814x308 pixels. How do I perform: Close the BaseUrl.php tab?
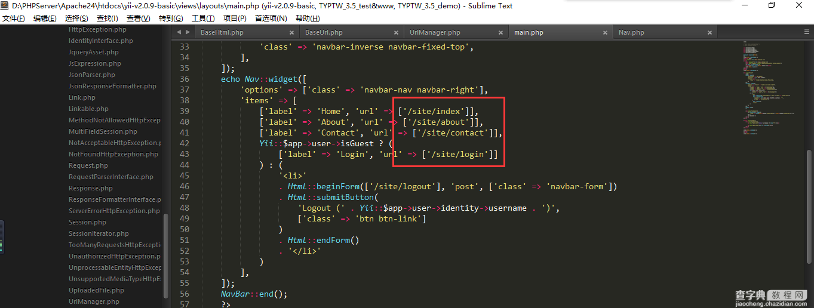396,33
